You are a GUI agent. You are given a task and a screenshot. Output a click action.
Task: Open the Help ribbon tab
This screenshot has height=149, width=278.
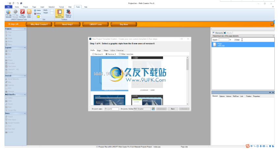pyautogui.click(x=86, y=7)
